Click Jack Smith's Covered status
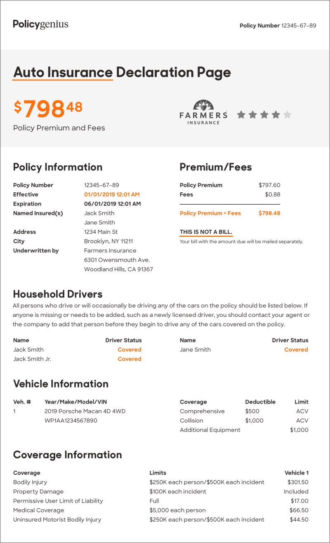 pyautogui.click(x=130, y=349)
